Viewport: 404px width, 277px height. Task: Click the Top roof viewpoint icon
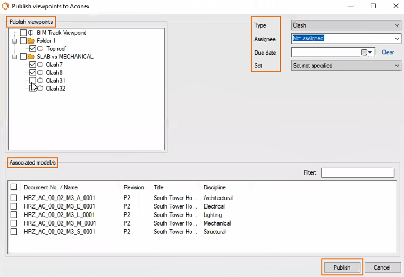click(x=40, y=49)
